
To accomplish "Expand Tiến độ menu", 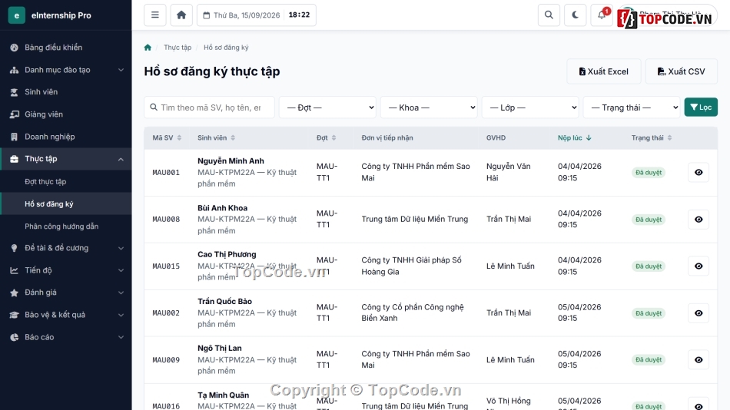I will click(x=65, y=270).
